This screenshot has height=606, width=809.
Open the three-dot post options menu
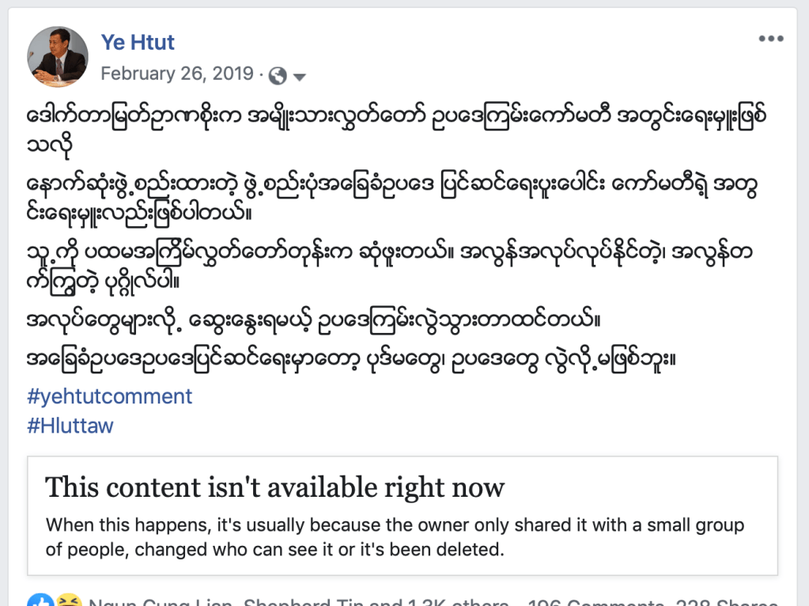tap(770, 39)
